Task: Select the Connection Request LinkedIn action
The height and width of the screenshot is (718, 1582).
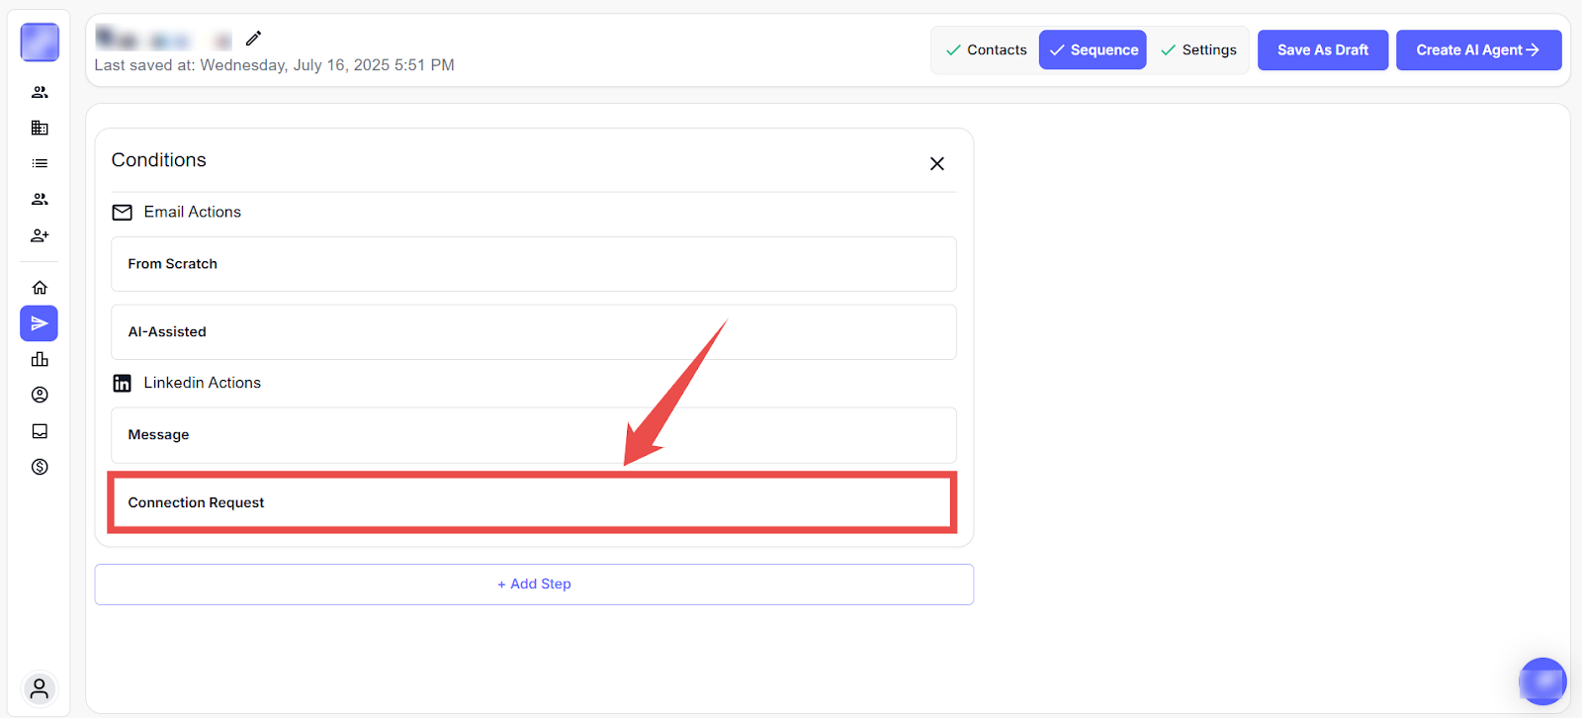Action: (x=533, y=502)
